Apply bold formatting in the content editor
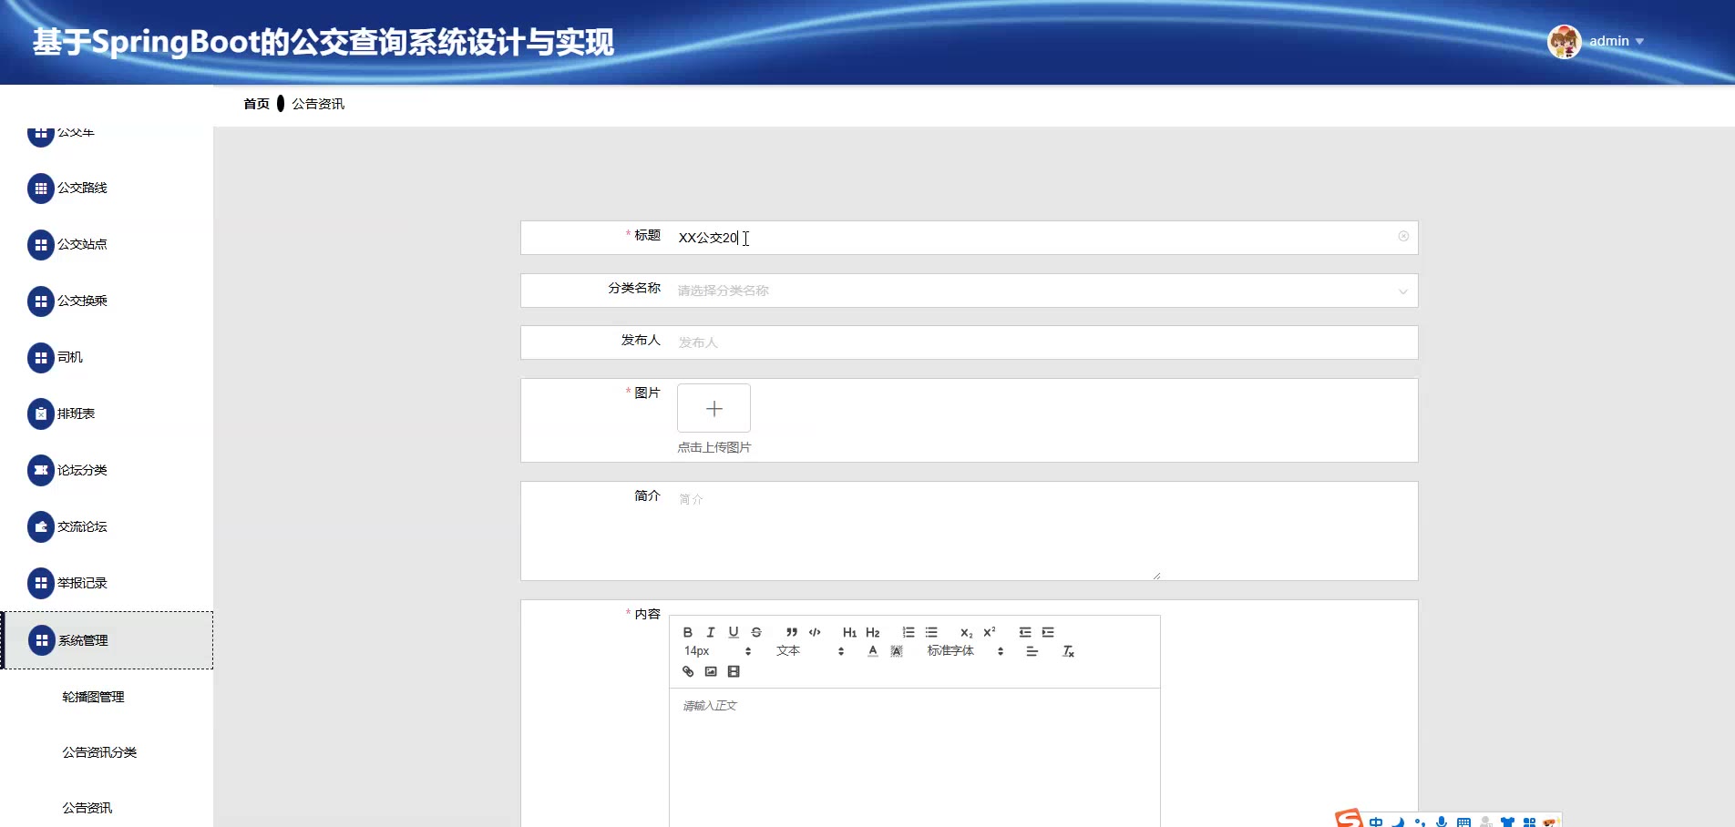The width and height of the screenshot is (1735, 827). click(688, 632)
